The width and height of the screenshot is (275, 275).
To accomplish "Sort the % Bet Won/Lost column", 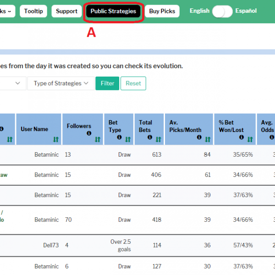I will pos(250,139).
